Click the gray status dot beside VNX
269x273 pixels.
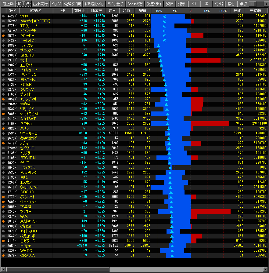(x=3, y=16)
